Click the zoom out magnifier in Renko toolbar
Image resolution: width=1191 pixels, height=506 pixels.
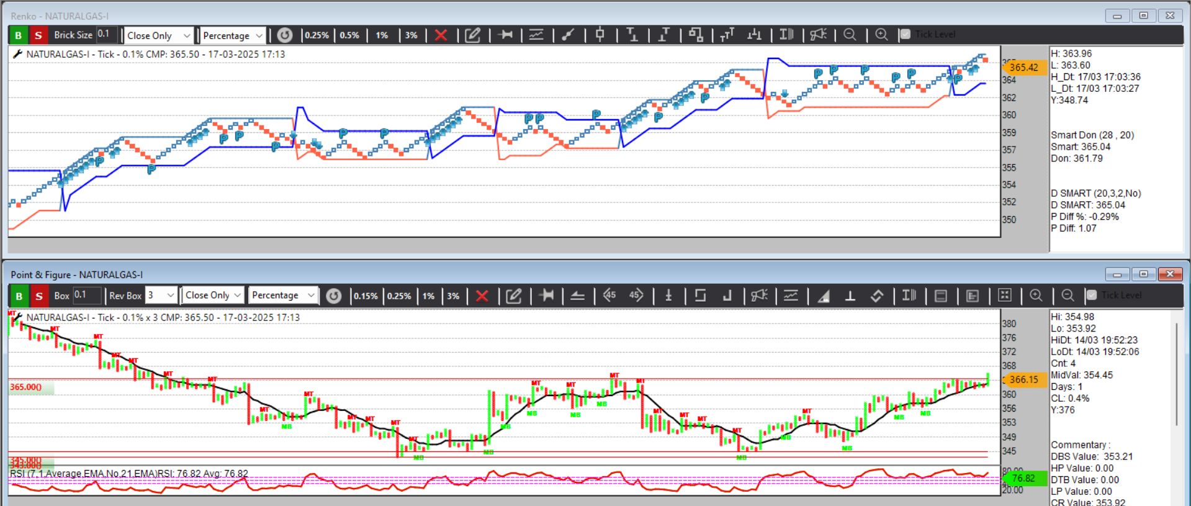coord(850,35)
